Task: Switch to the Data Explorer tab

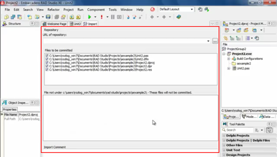Action: [x=267, y=117]
